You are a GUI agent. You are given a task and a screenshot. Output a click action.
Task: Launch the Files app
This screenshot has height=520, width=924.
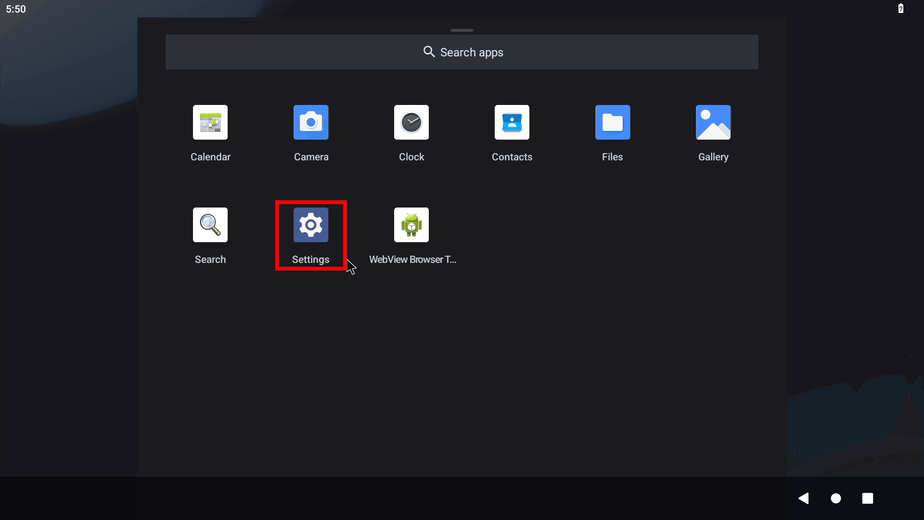613,122
